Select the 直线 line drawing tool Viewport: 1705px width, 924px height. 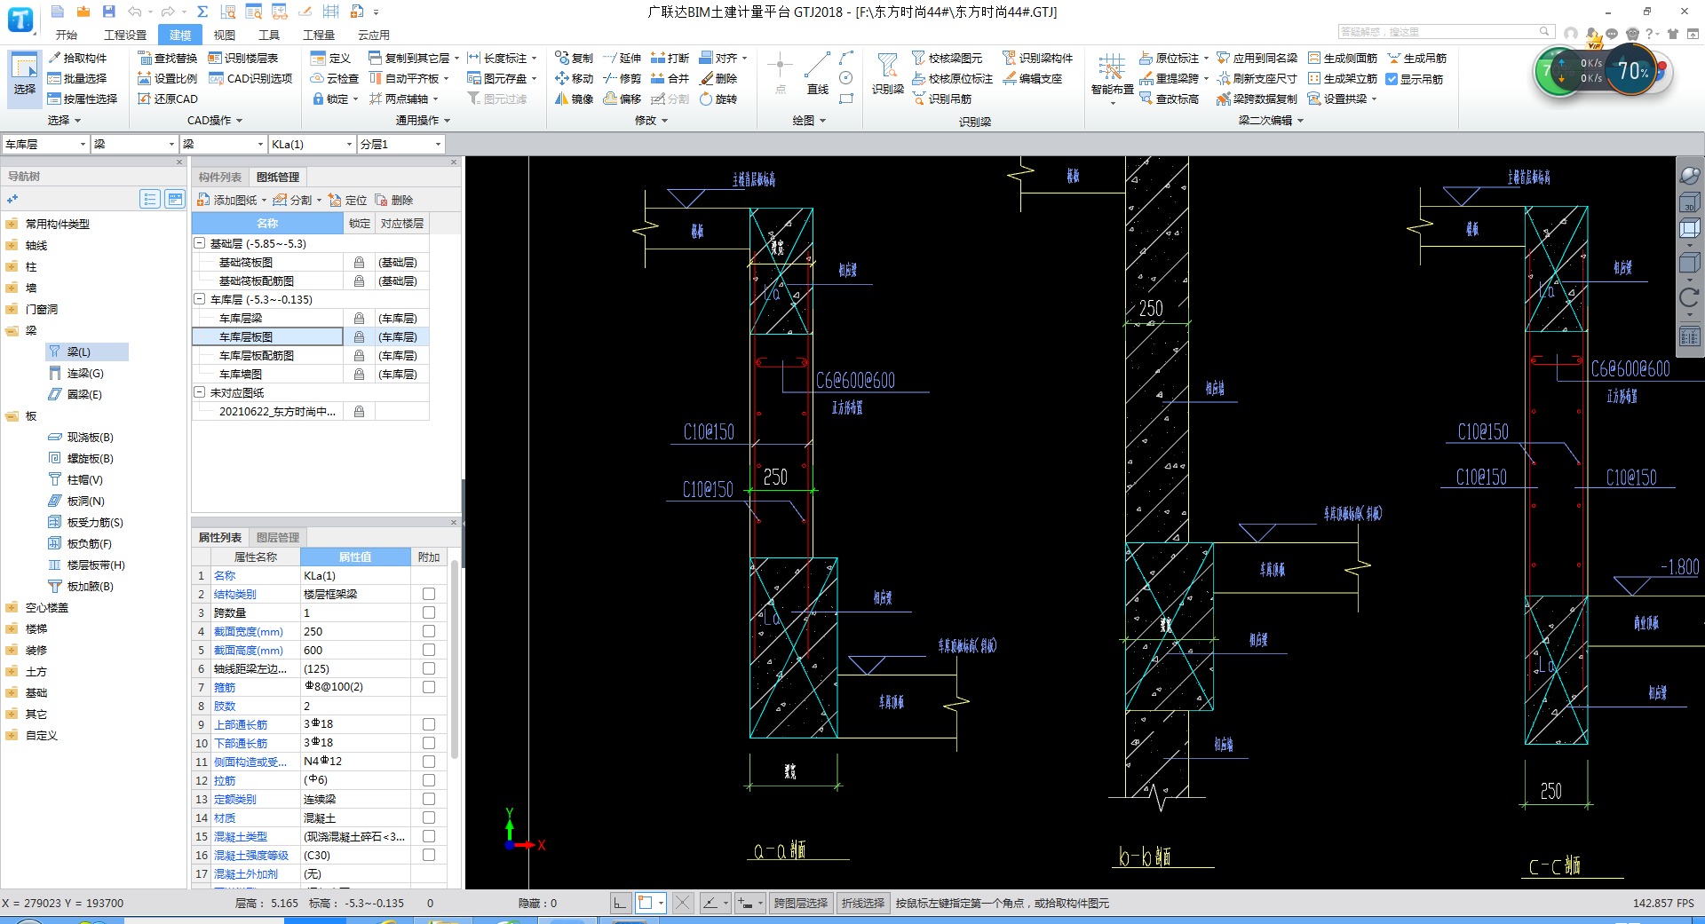click(x=818, y=74)
